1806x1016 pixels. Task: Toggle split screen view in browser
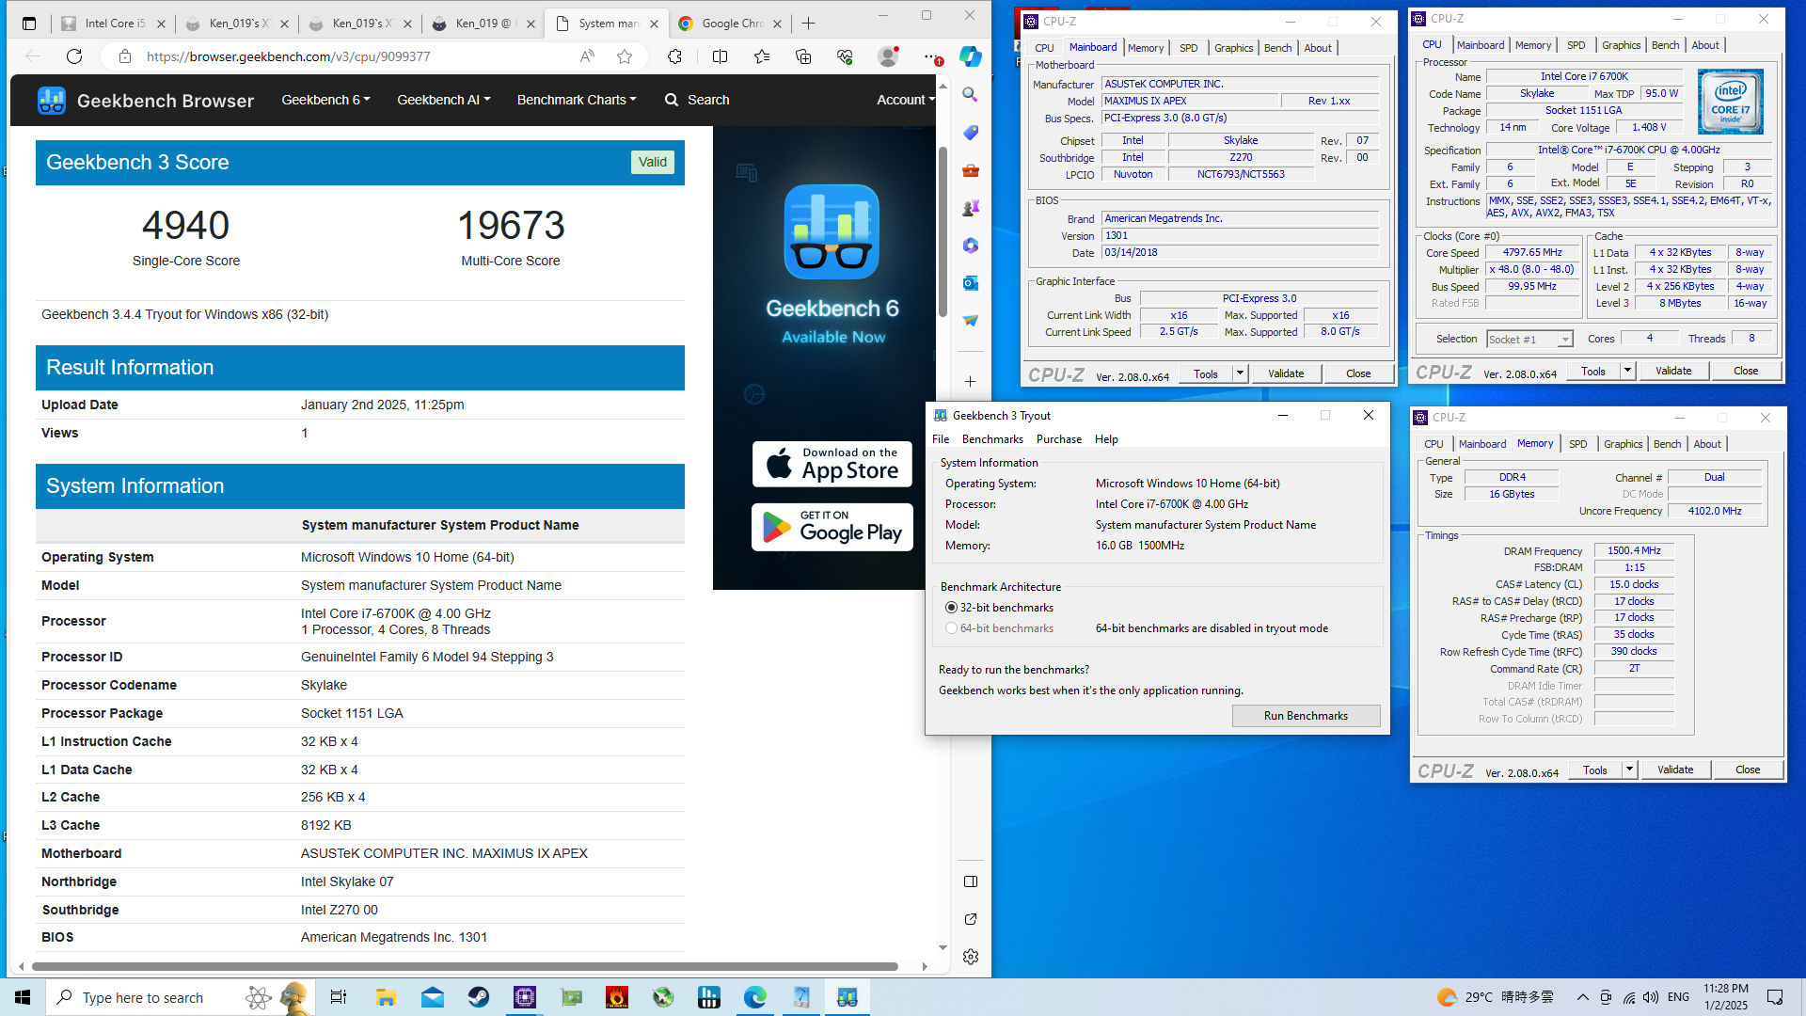click(x=720, y=56)
